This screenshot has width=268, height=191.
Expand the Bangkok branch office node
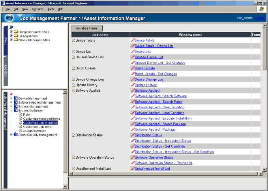(x=11, y=32)
